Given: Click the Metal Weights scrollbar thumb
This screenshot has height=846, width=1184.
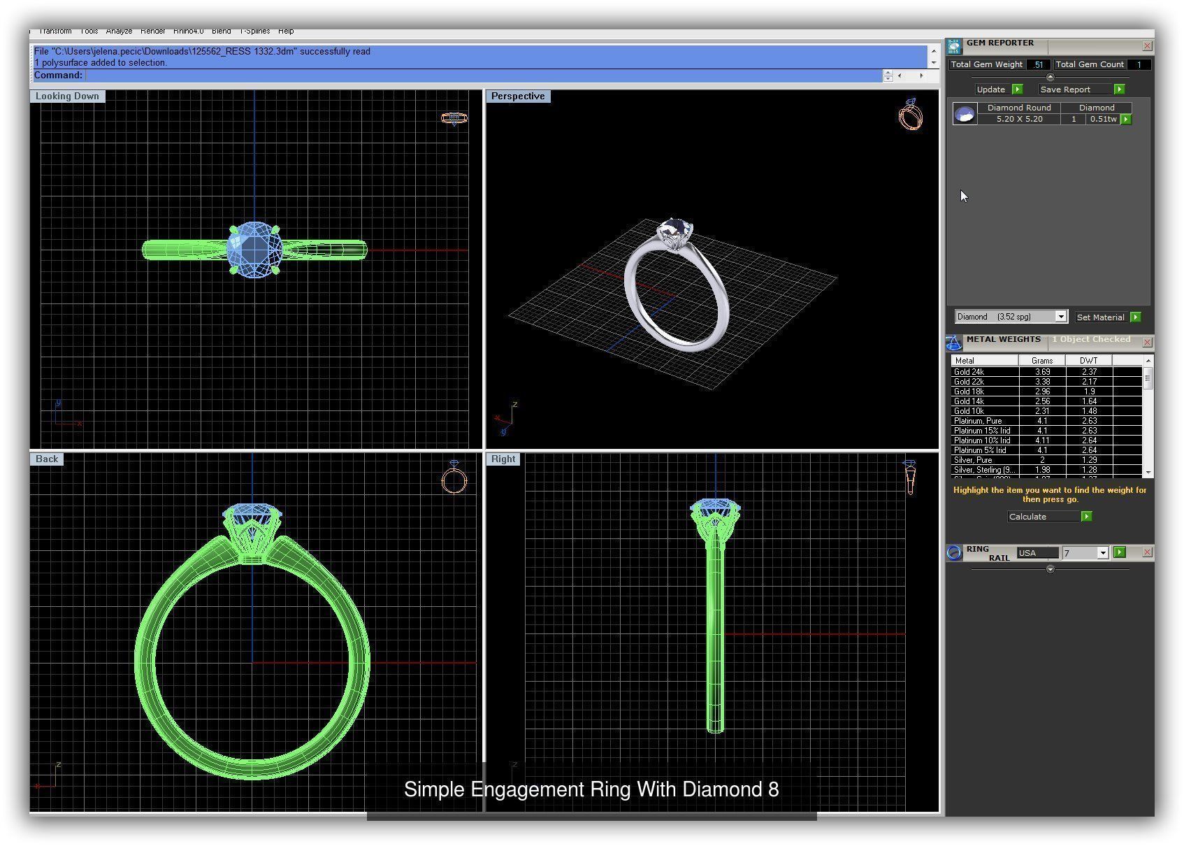Looking at the screenshot, I should (1147, 378).
